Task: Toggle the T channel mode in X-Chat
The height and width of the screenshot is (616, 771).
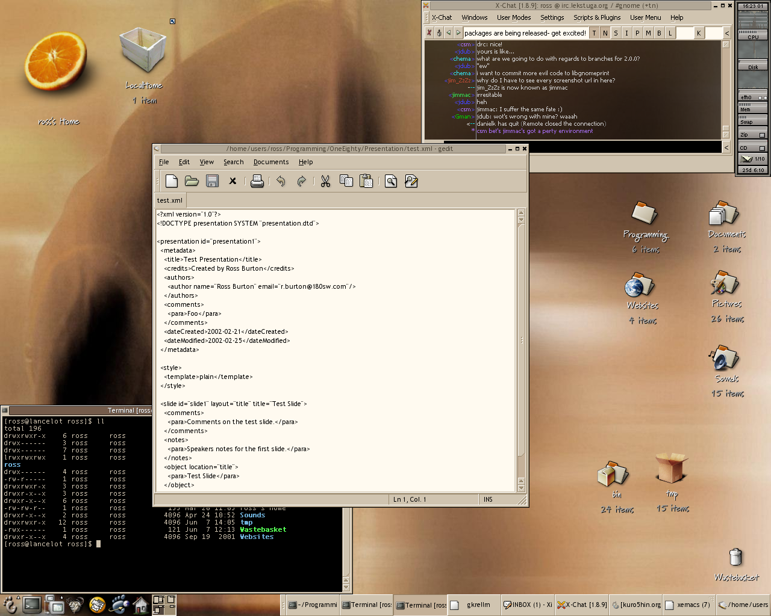Action: coord(595,33)
